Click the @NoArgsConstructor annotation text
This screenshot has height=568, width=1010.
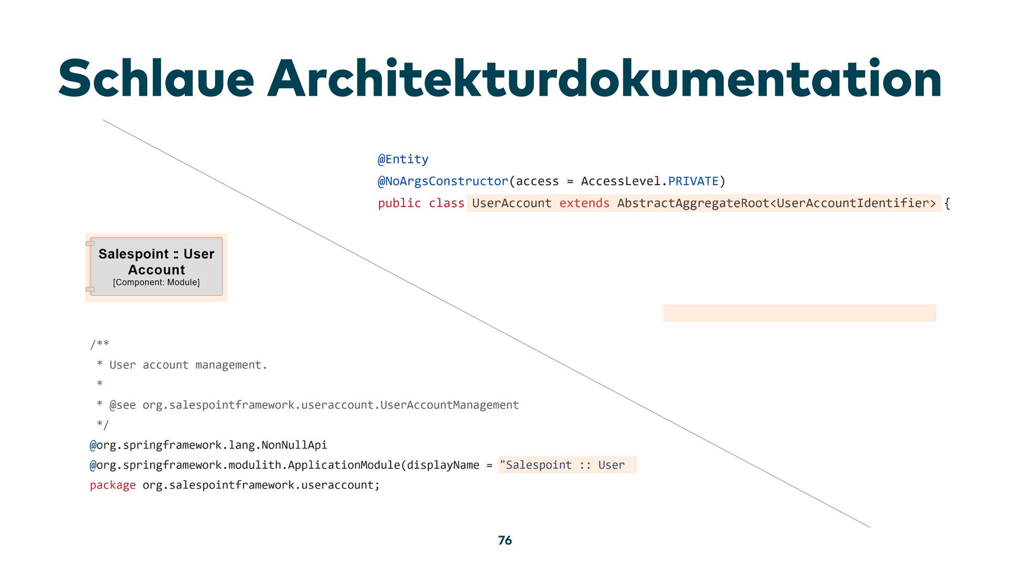[x=443, y=181]
